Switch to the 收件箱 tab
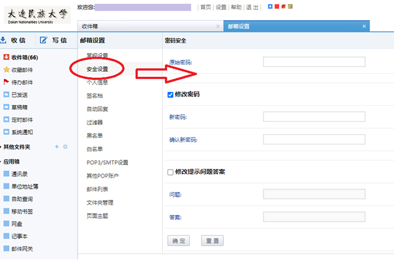Viewport: 394px width, 263px height. 95,26
